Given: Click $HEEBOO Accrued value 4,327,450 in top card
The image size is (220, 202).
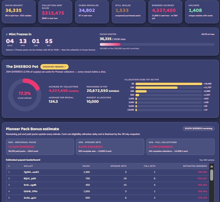Looking at the screenshot, I should coord(164,11).
